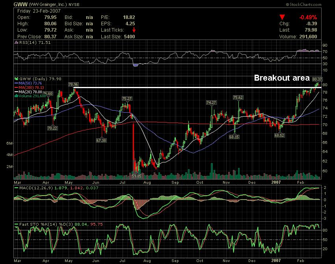Click the "Ask Size:" label
This screenshot has width=335, height=264.
click(74, 36)
